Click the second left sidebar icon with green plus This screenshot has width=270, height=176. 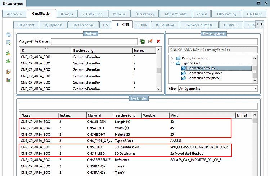[8, 43]
